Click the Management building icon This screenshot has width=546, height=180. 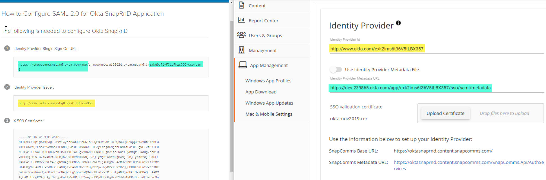click(241, 50)
